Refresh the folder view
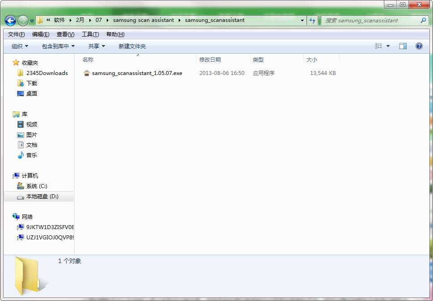The height and width of the screenshot is (301, 433). 312,20
